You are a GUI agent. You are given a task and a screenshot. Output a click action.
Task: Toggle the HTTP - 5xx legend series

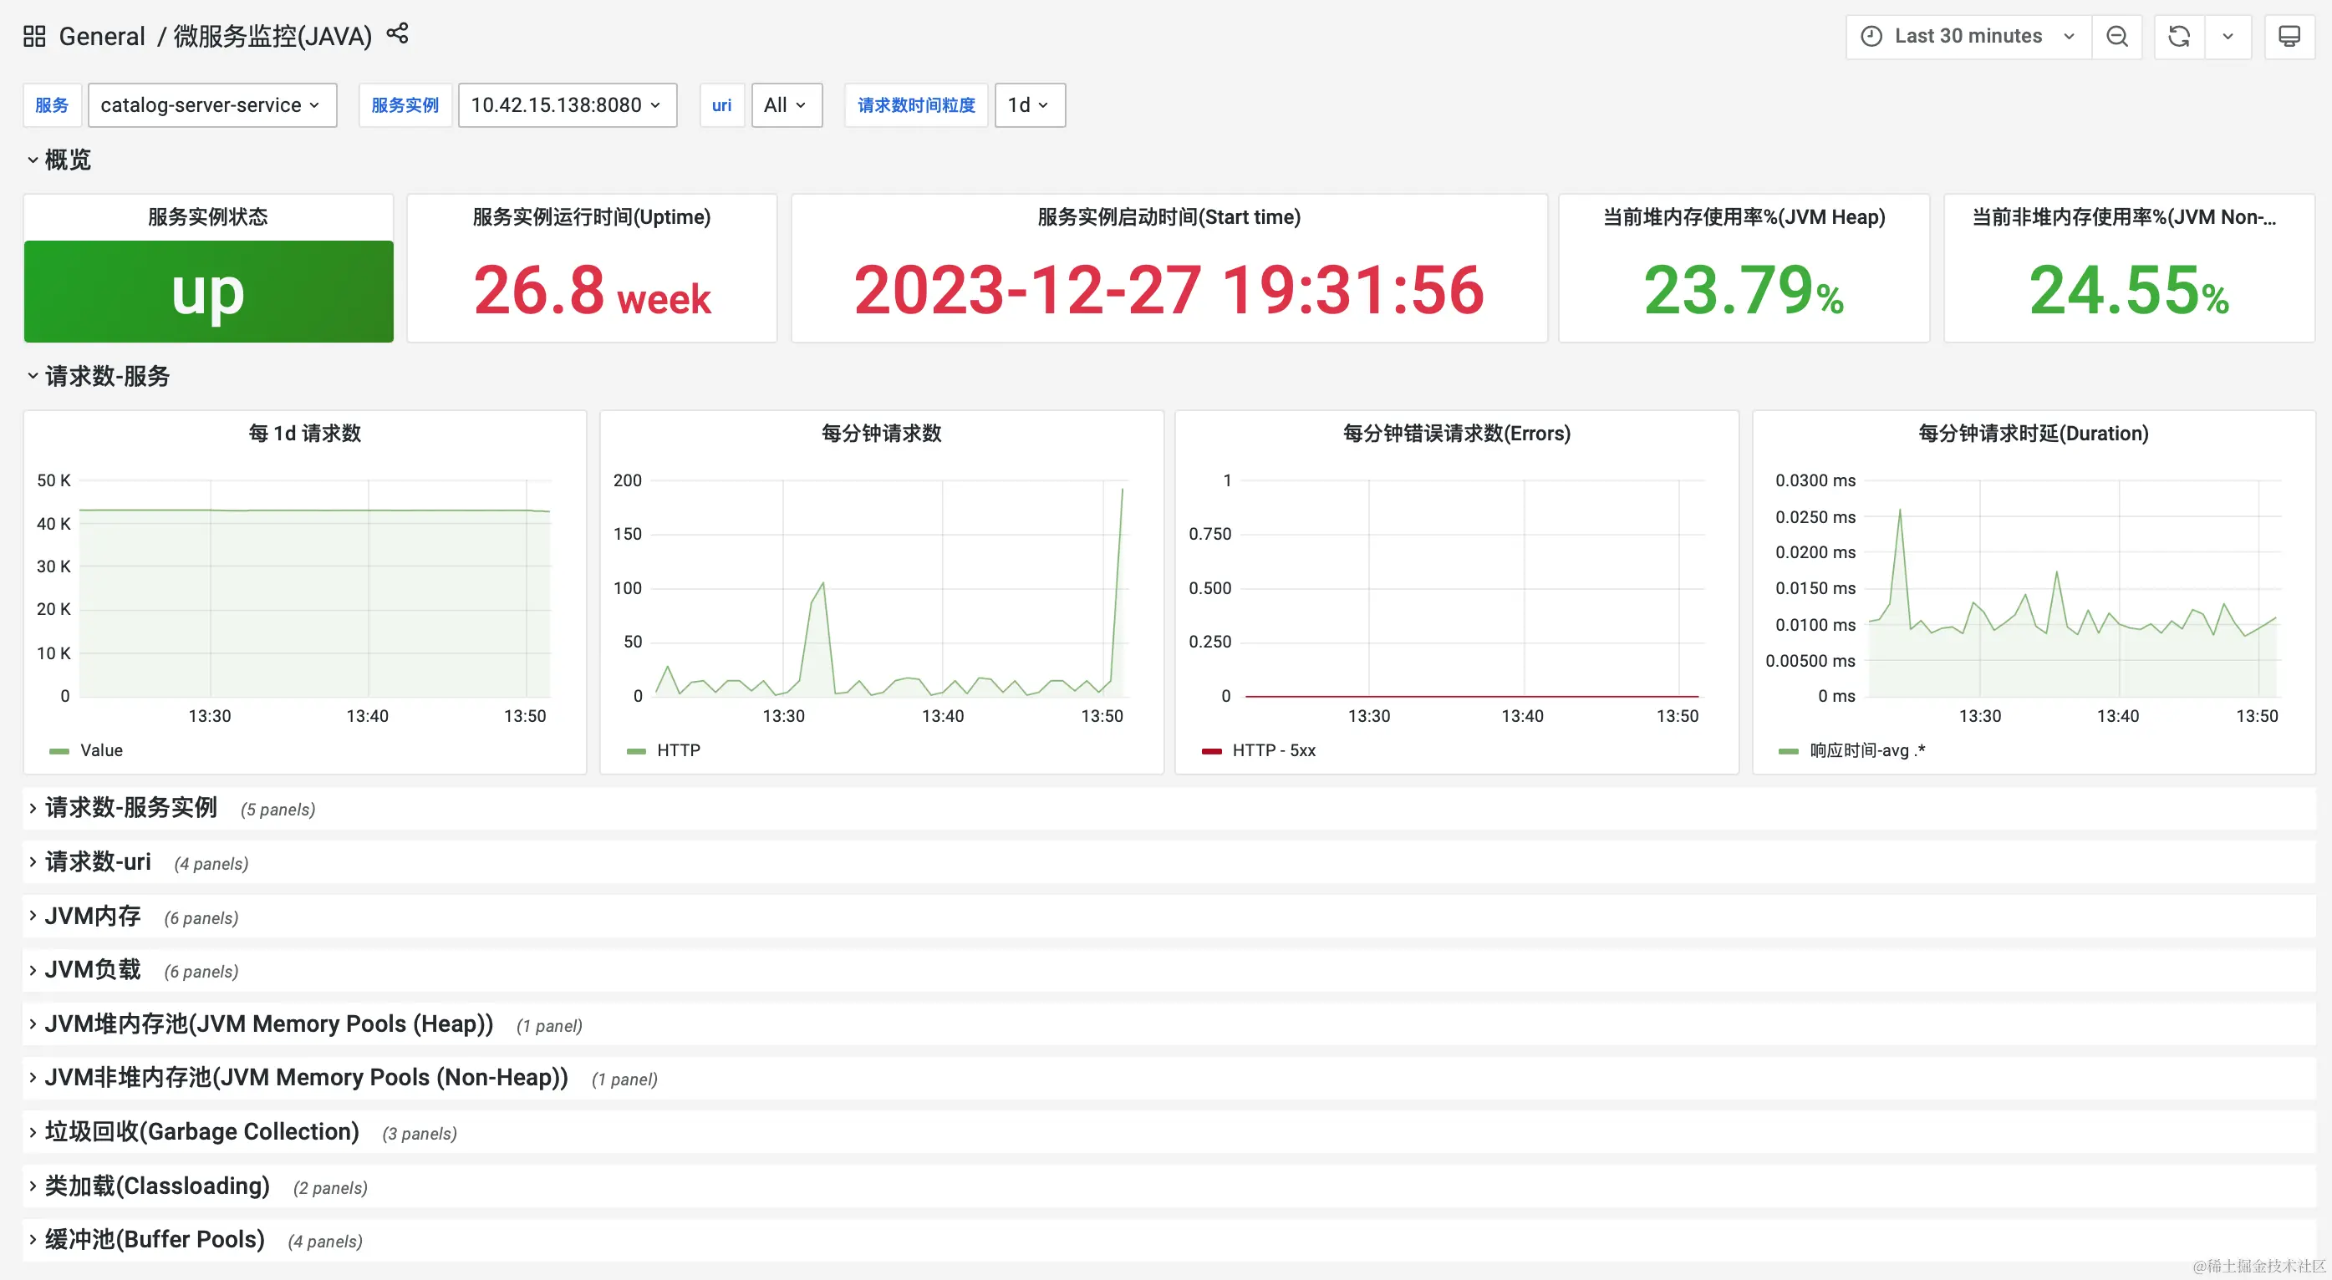click(x=1273, y=750)
